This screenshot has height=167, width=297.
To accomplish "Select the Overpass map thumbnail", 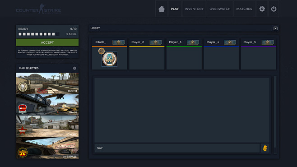I will click(47, 148).
